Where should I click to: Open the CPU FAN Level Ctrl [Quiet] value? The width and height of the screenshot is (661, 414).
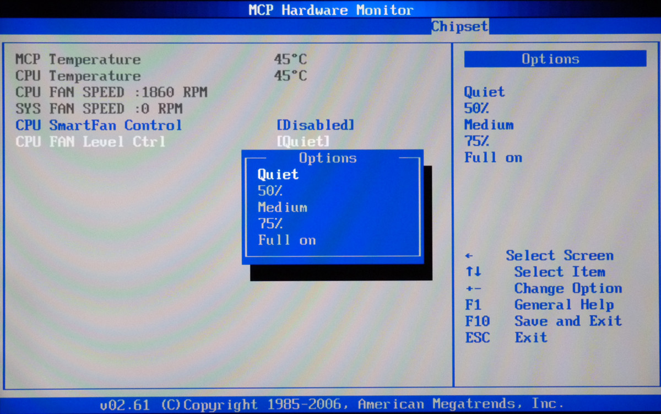303,142
